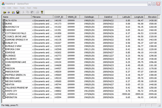Image resolution: width=162 pixels, height=108 pixels.
Task: Click the Open folder toolbar icon
Action: click(x=5, y=13)
